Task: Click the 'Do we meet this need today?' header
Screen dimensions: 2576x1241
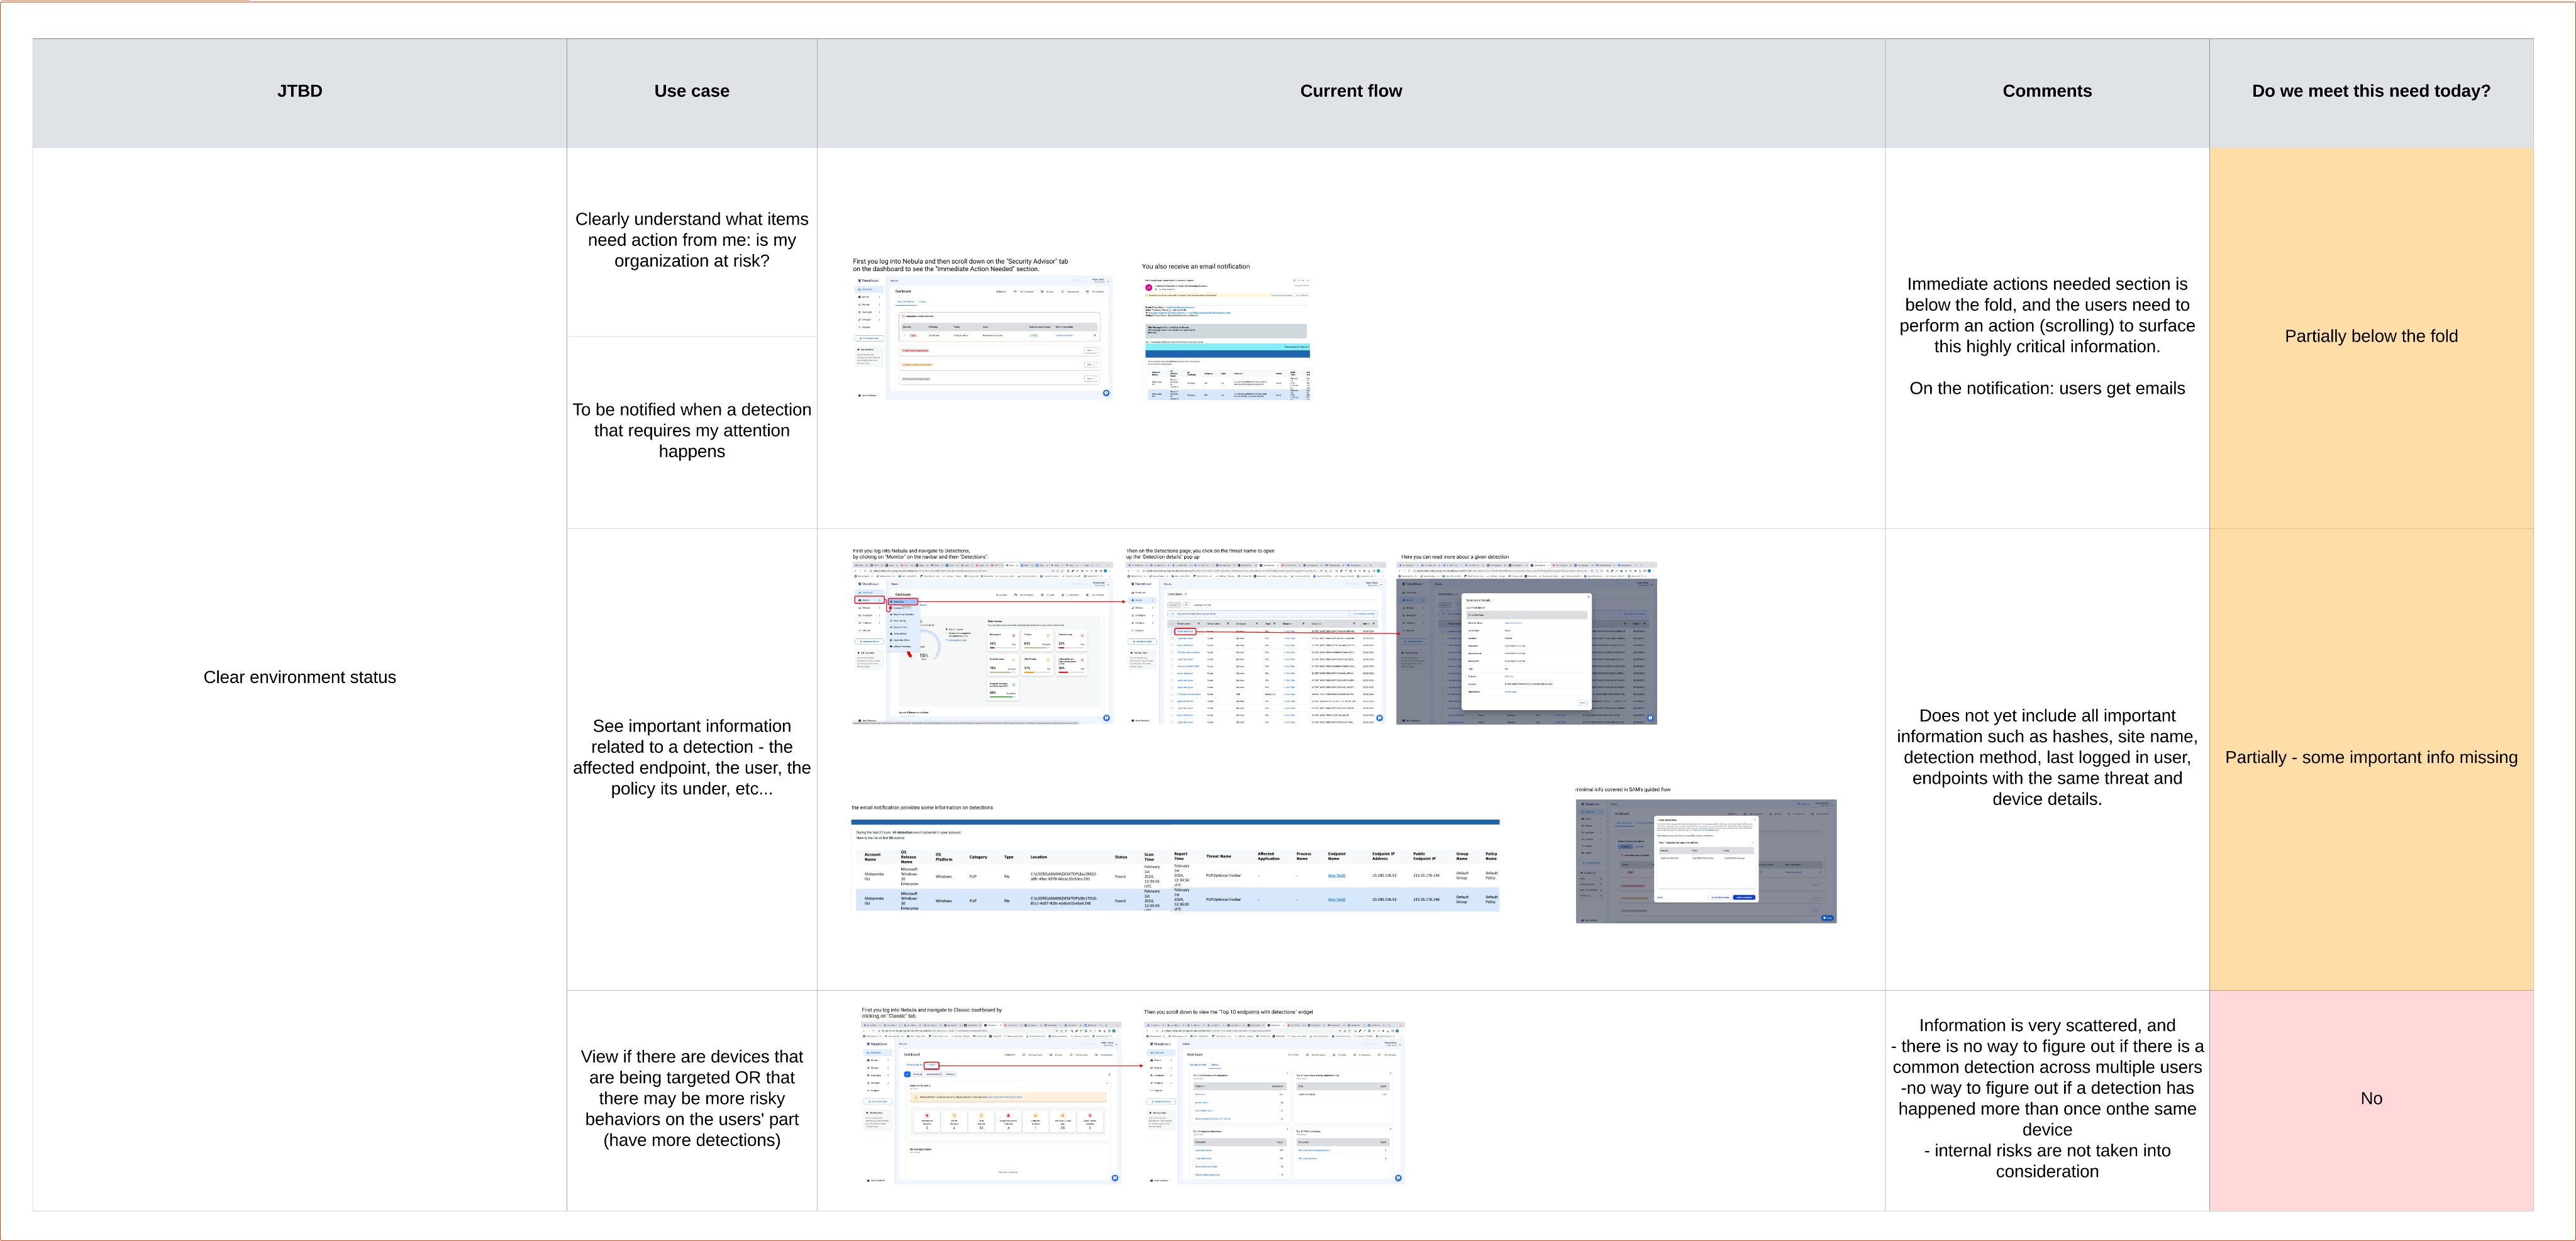Action: (2370, 91)
